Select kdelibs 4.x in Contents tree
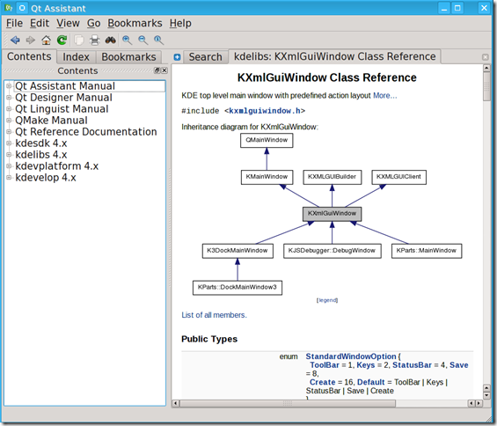The width and height of the screenshot is (497, 426). [x=41, y=155]
